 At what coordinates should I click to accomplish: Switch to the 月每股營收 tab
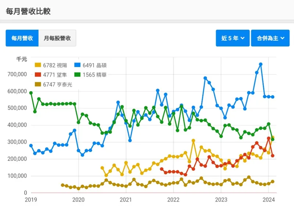click(x=57, y=38)
